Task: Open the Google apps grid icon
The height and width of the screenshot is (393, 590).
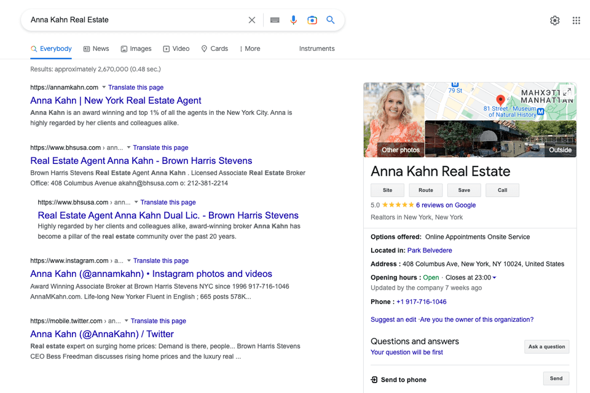Action: [x=576, y=20]
